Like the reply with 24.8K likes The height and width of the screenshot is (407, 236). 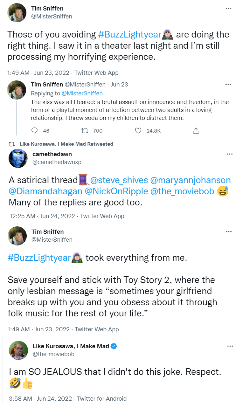pyautogui.click(x=138, y=131)
